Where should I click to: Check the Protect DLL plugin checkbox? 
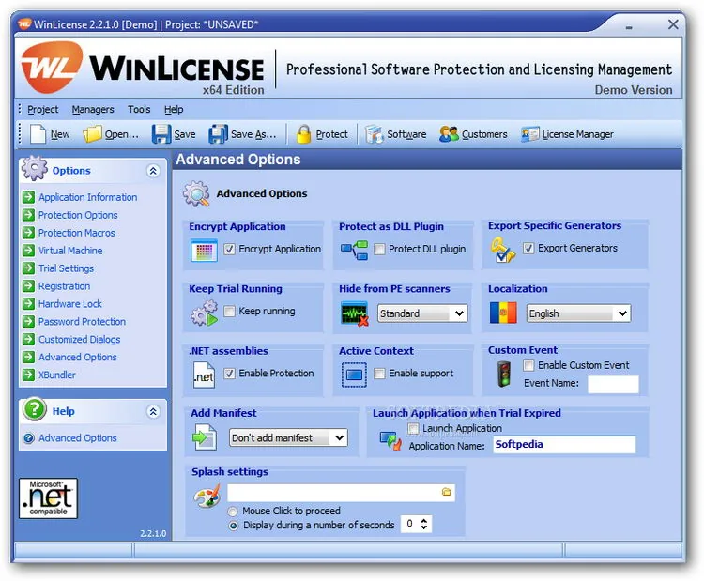click(x=379, y=249)
